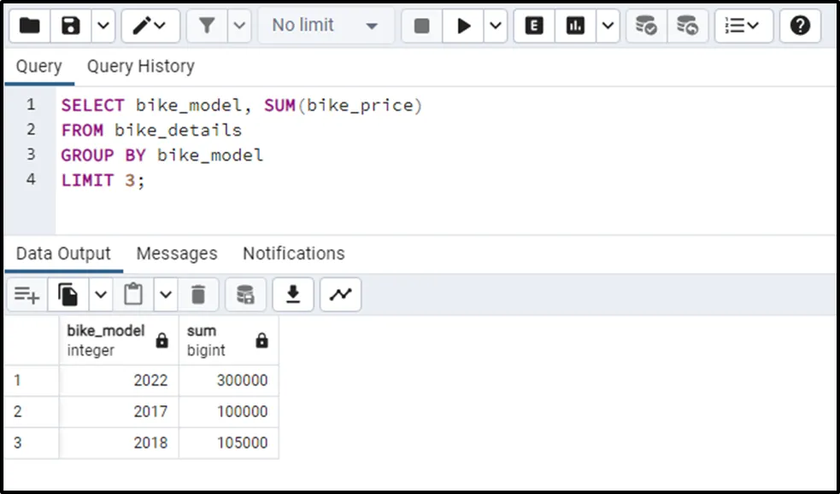
Task: Click the Add row icon
Action: (x=27, y=294)
